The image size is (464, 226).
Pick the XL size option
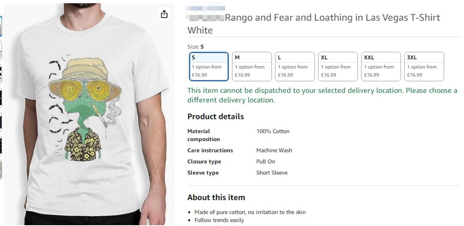tap(338, 67)
